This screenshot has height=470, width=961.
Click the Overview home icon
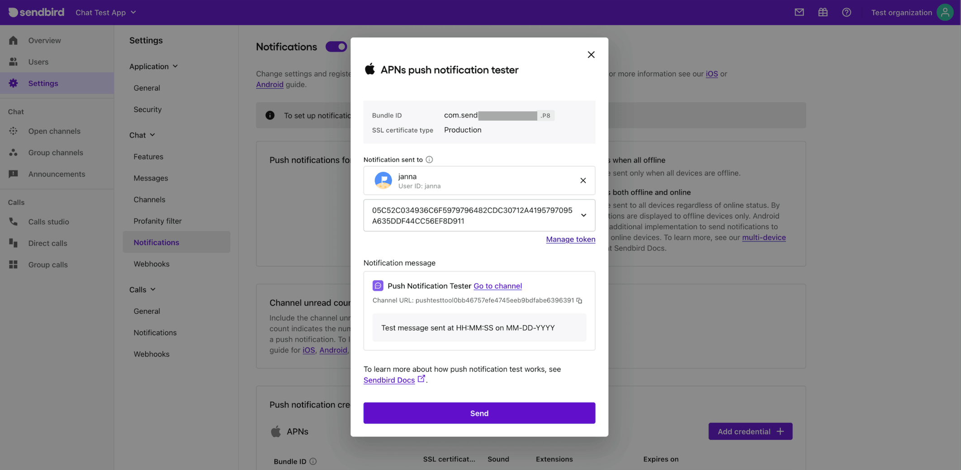[x=13, y=40]
